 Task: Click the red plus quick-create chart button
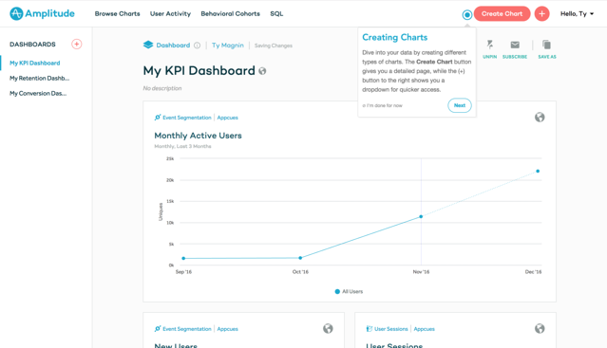(541, 14)
